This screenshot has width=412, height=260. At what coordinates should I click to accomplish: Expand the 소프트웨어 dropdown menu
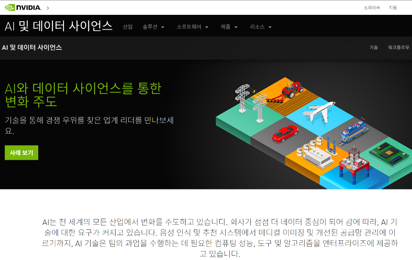[x=192, y=27]
